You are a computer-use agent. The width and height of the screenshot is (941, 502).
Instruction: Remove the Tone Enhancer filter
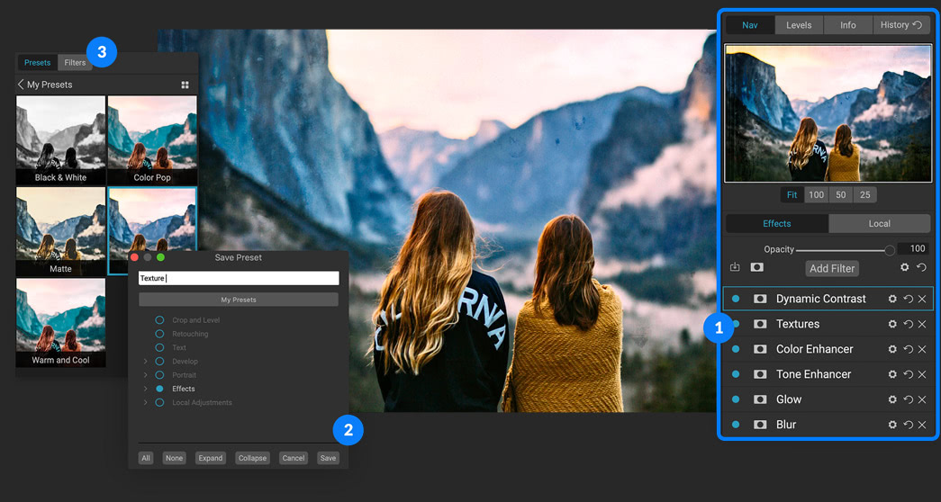point(922,374)
